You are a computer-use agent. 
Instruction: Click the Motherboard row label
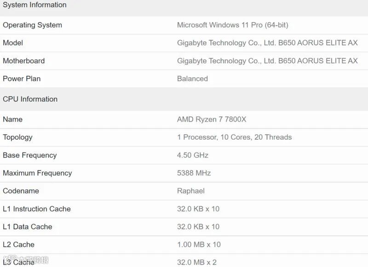(24, 61)
